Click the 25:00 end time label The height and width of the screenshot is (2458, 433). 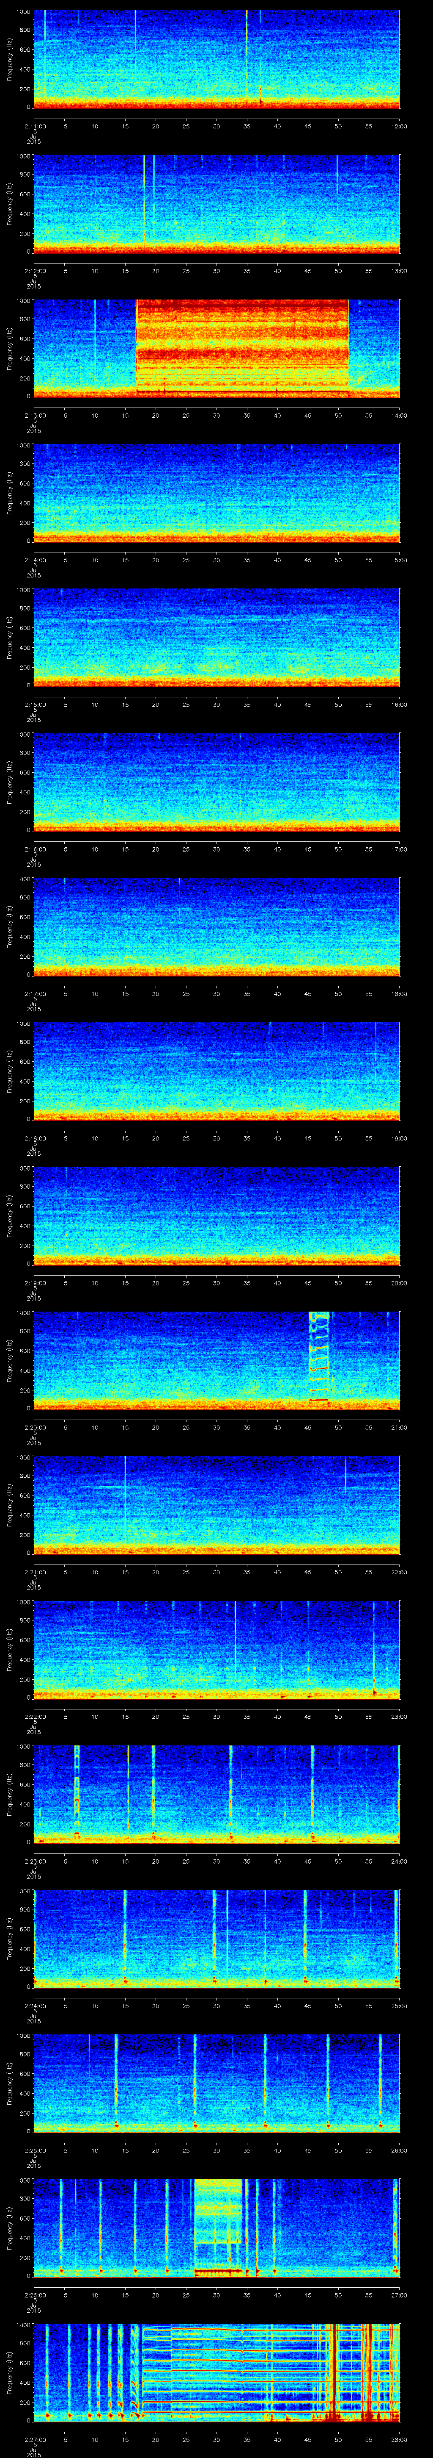point(399,2006)
